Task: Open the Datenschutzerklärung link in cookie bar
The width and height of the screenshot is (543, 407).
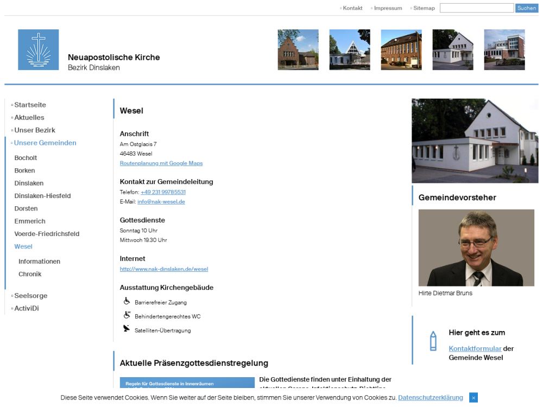Action: (x=430, y=398)
